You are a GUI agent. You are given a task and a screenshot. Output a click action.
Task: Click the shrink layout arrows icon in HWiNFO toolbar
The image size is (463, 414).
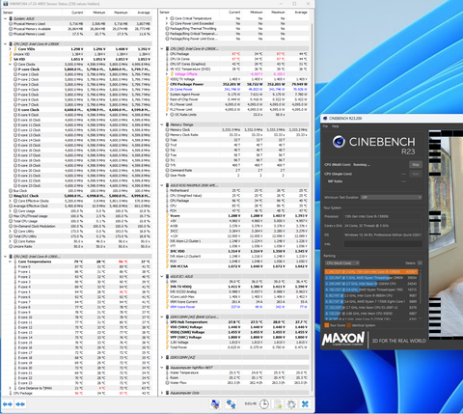20,404
